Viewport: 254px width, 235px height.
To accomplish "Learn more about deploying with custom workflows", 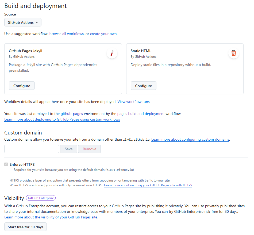I will coord(62,119).
